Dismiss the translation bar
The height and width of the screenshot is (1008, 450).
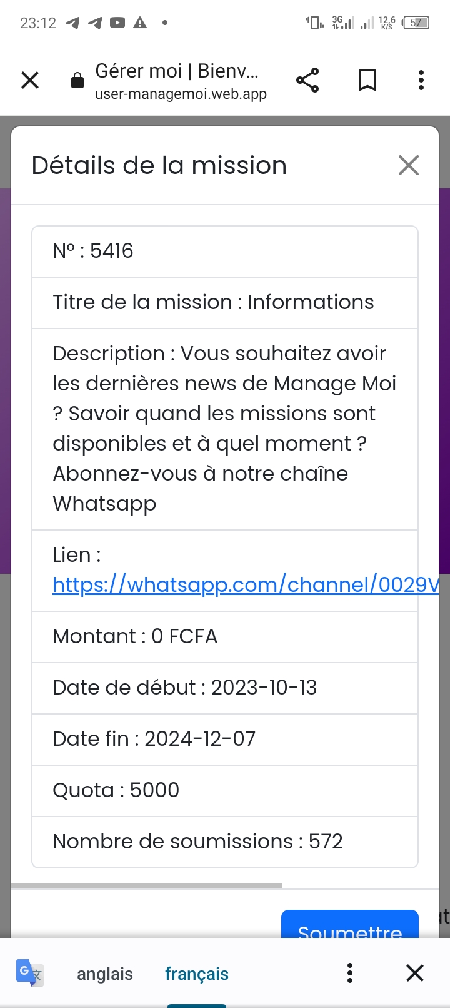click(415, 973)
